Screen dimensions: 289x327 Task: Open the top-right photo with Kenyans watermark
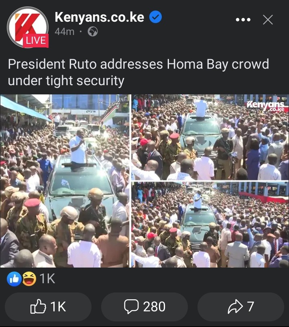point(210,137)
